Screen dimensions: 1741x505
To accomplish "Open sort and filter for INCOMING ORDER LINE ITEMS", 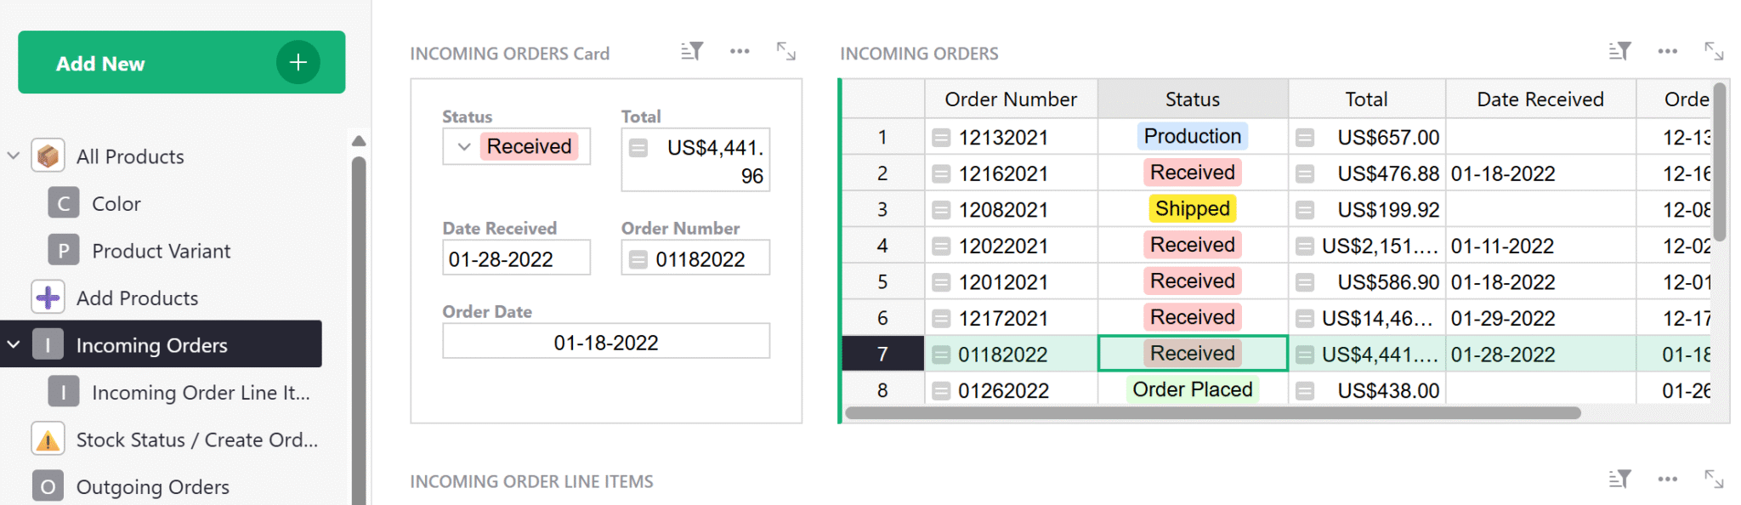I will pos(1619,479).
